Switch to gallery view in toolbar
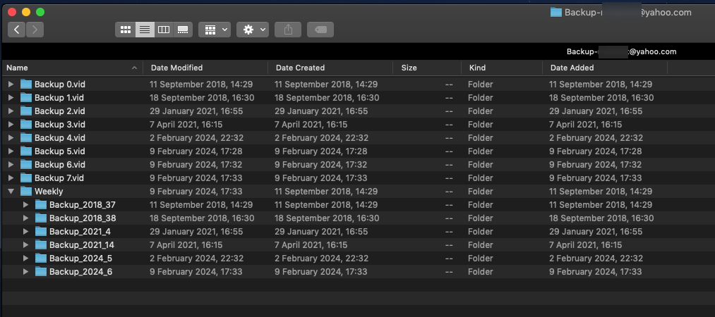 pos(183,30)
